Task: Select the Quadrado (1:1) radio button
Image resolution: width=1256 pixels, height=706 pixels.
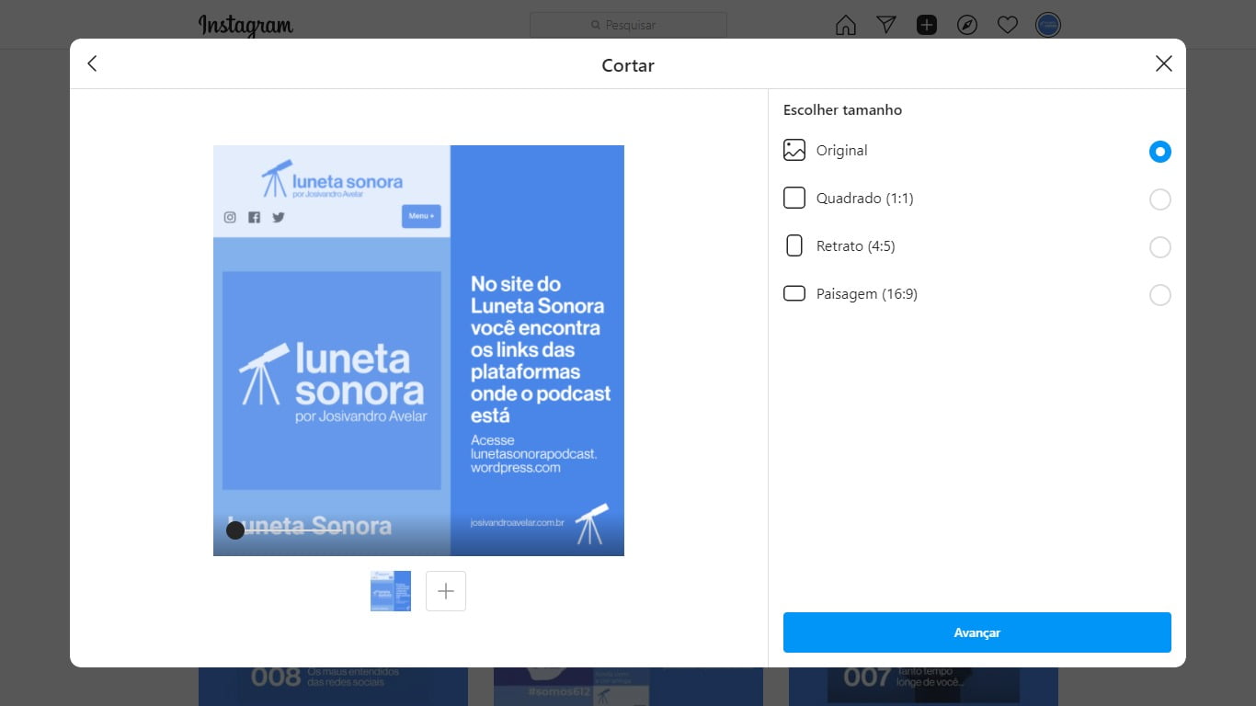Action: click(1159, 199)
